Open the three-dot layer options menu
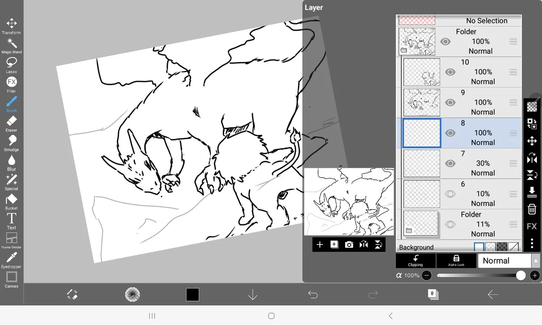This screenshot has height=325, width=542. 532,243
